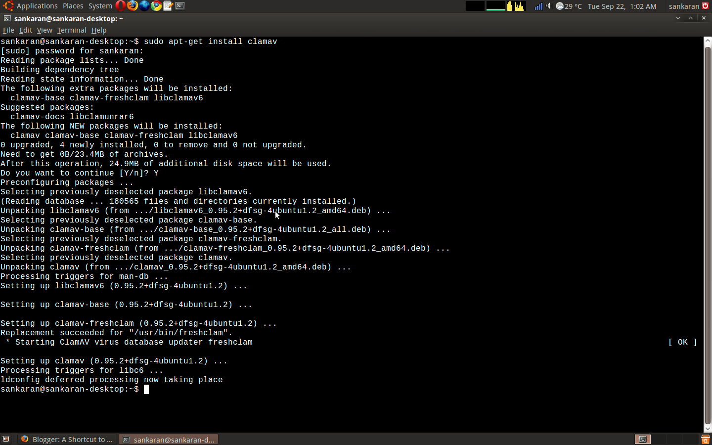Launch a new terminal from panel icon
The image size is (712, 445).
pyautogui.click(x=180, y=6)
